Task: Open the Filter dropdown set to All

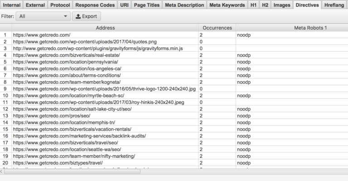Action: click(x=43, y=16)
